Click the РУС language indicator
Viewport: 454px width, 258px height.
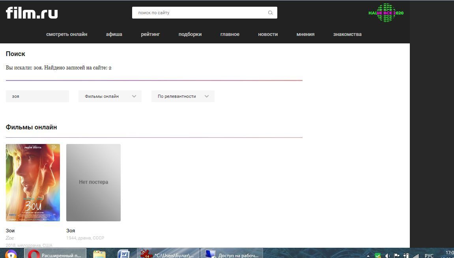pos(429,256)
